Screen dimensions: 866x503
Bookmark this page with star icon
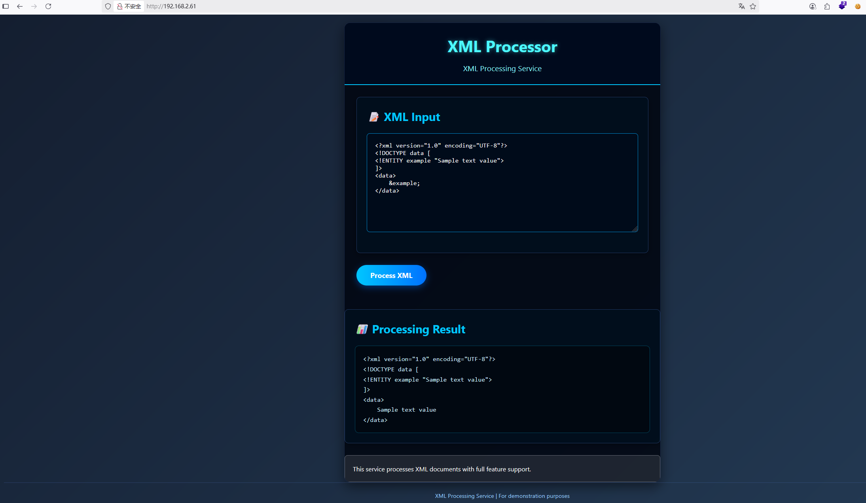point(753,6)
